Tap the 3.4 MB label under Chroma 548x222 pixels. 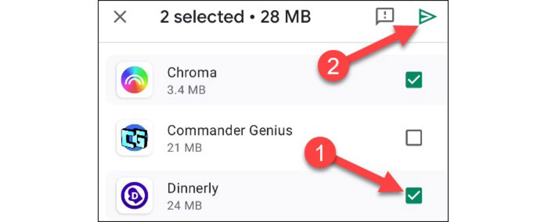tap(186, 90)
